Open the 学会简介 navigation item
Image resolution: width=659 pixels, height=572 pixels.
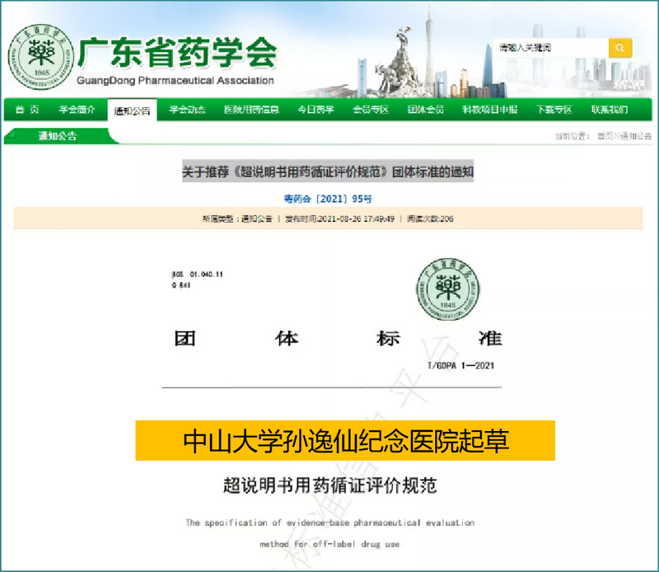(x=77, y=110)
